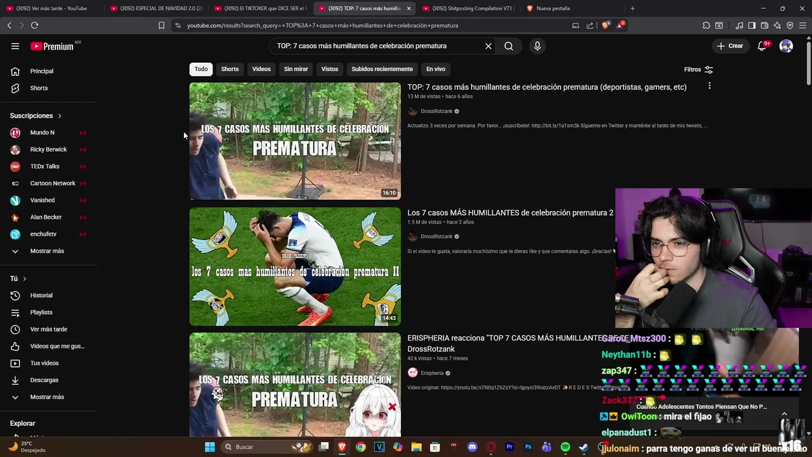Viewport: 812px width, 457px height.
Task: Select the En vivo filter chip
Action: click(435, 69)
